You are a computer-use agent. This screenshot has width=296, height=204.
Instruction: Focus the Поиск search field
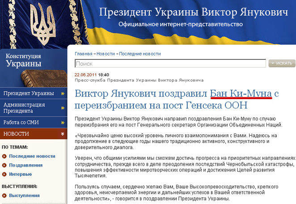coord(170,63)
